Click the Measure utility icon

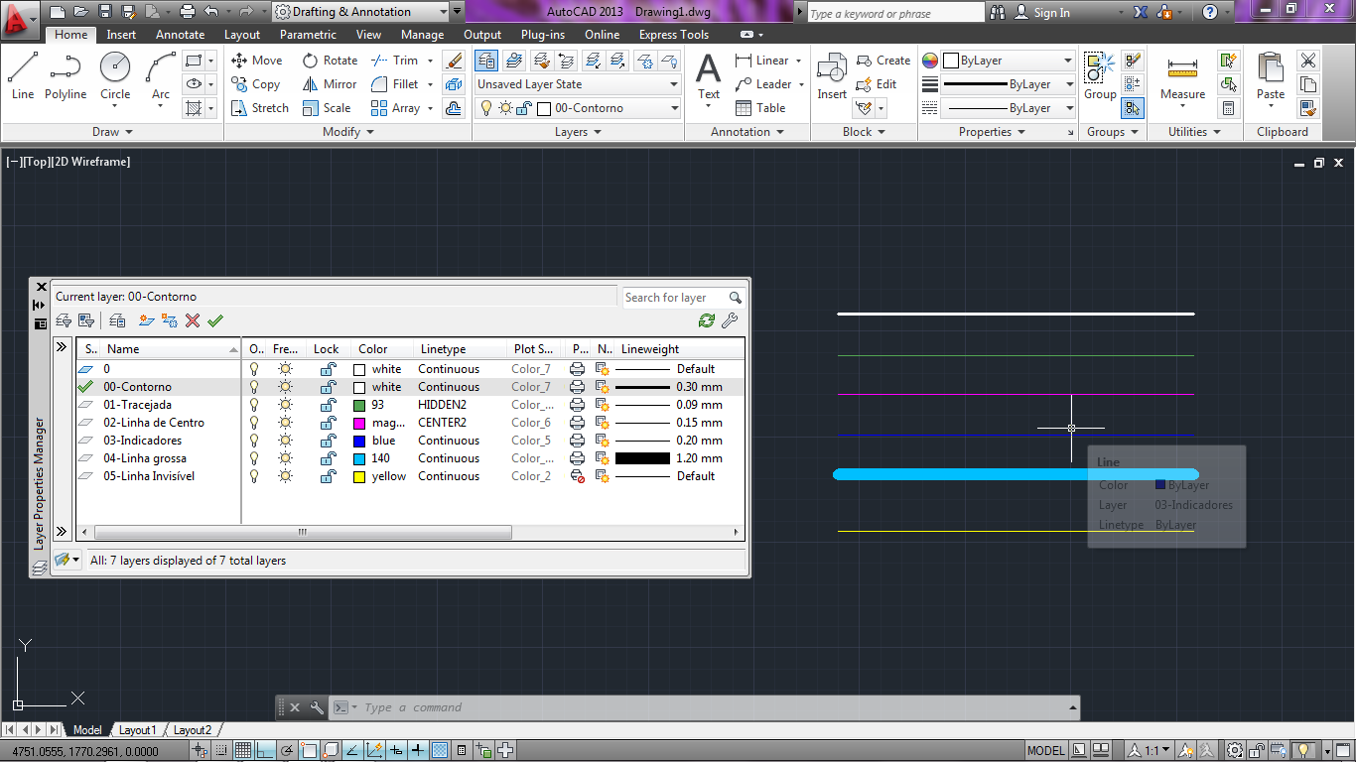point(1182,76)
